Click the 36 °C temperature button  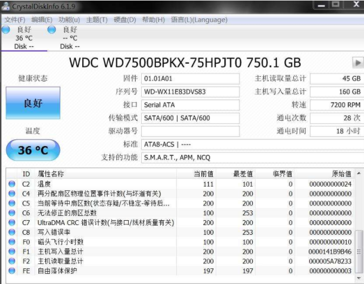33,150
